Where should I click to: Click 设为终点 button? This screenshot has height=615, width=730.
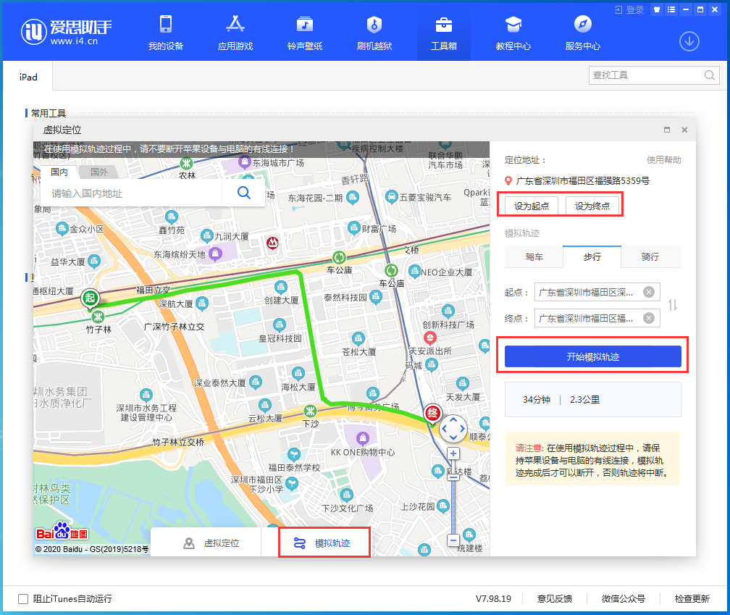pos(592,206)
